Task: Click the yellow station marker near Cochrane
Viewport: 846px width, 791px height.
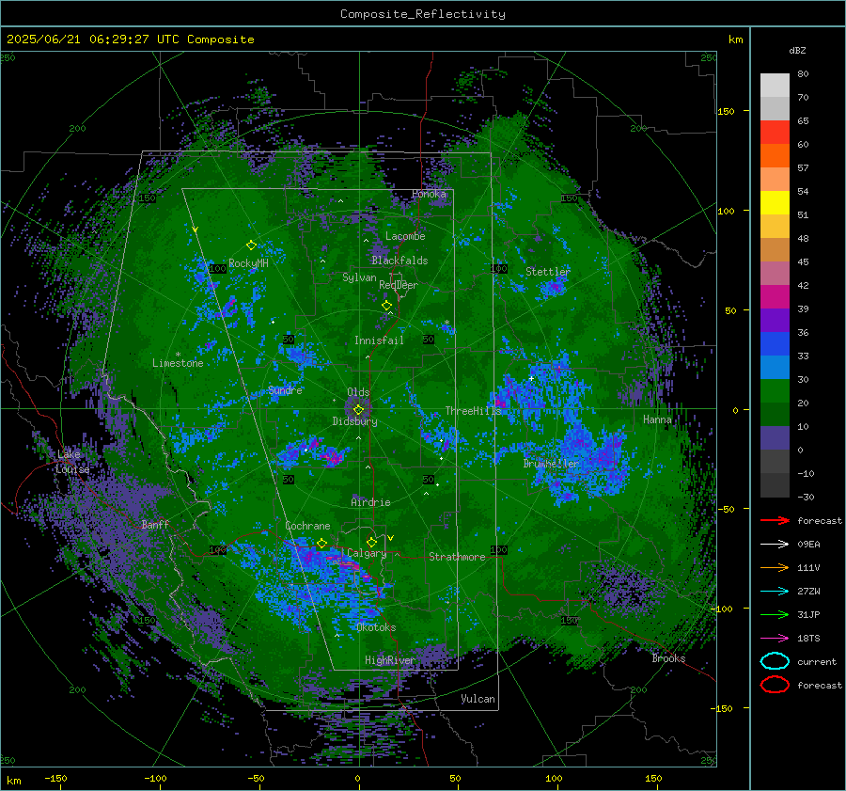Action: pos(321,543)
